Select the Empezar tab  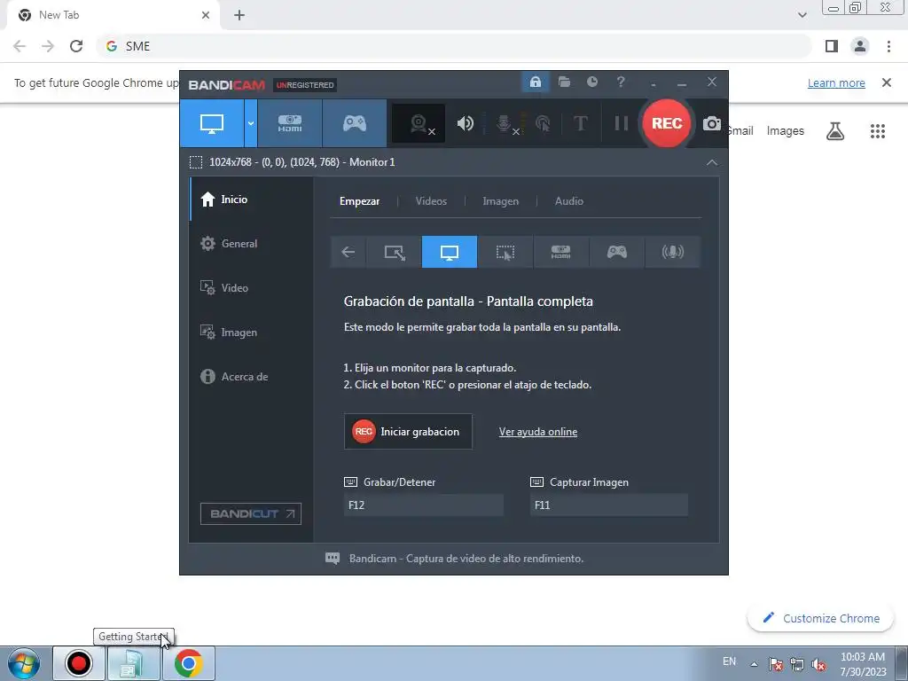[x=360, y=201]
